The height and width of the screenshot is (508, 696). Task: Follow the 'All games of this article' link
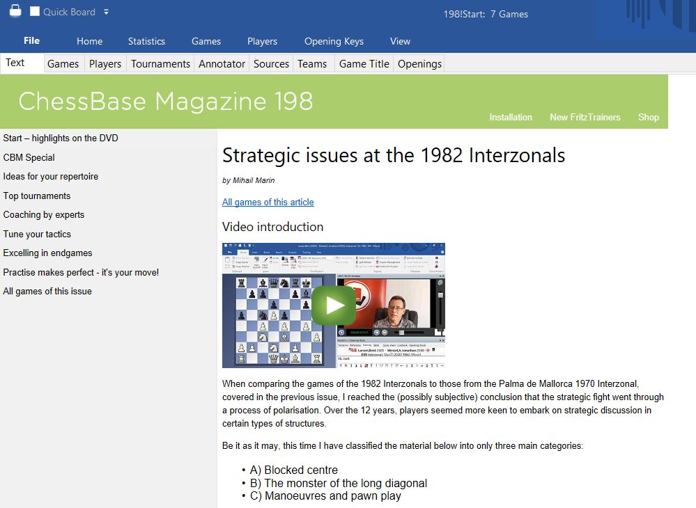[x=268, y=202]
